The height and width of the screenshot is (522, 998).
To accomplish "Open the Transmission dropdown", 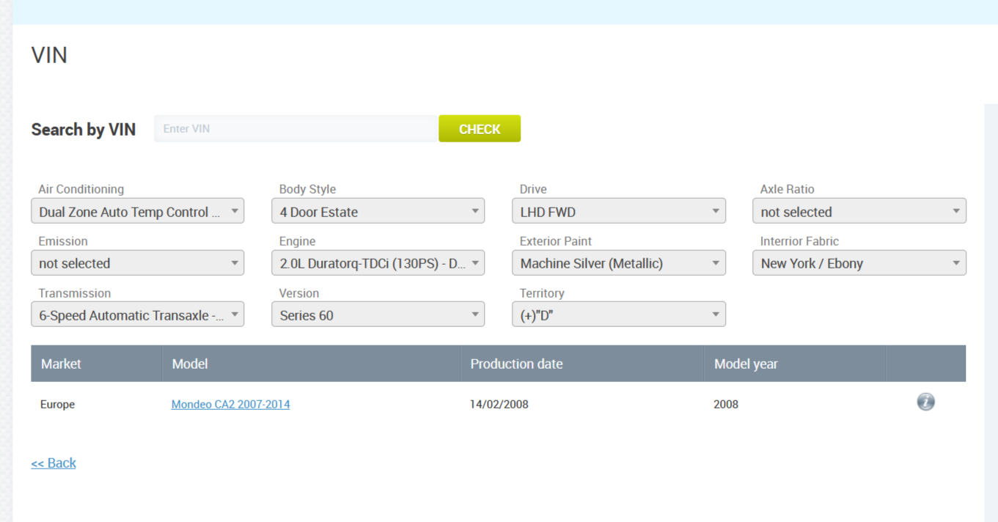I will coord(138,315).
